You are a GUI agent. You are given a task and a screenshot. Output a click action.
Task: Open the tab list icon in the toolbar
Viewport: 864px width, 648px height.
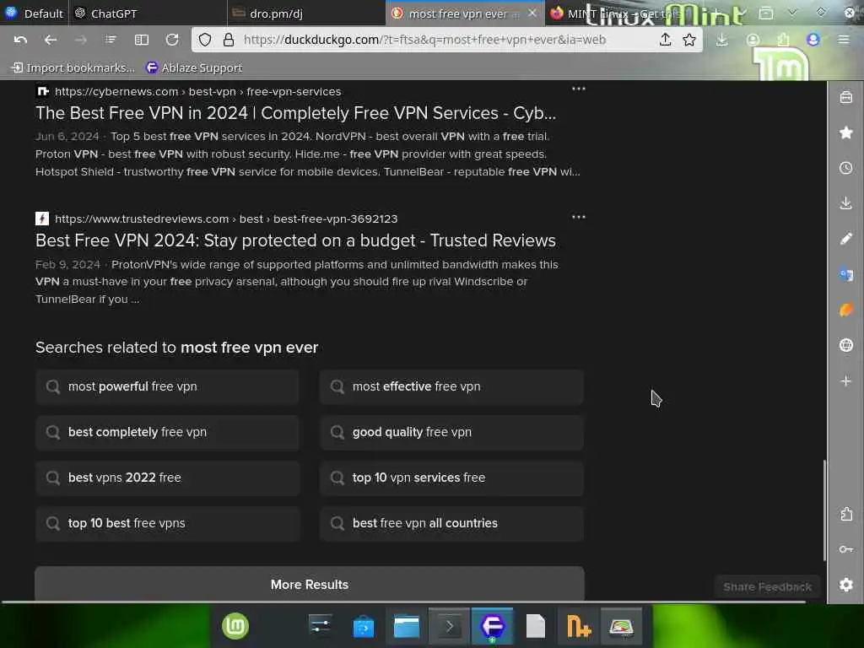tap(111, 40)
